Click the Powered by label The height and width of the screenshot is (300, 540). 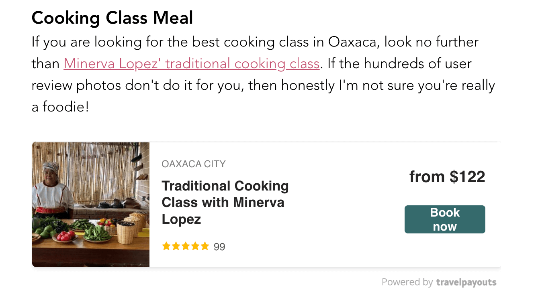407,282
